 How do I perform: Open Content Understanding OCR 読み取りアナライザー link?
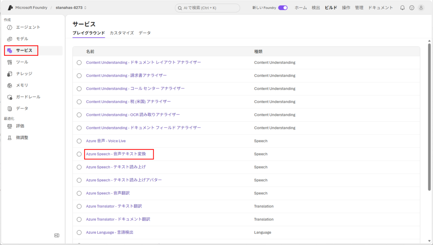tap(133, 115)
